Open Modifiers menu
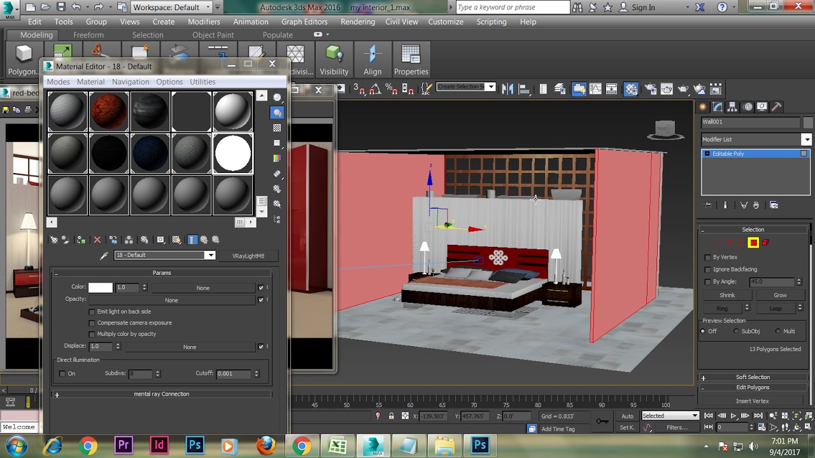Image resolution: width=815 pixels, height=458 pixels. (x=204, y=22)
